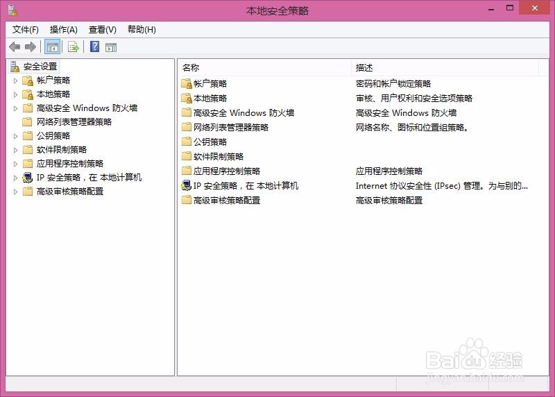Expand the 软件限制策略 tree node
555x397 pixels.
pyautogui.click(x=15, y=150)
